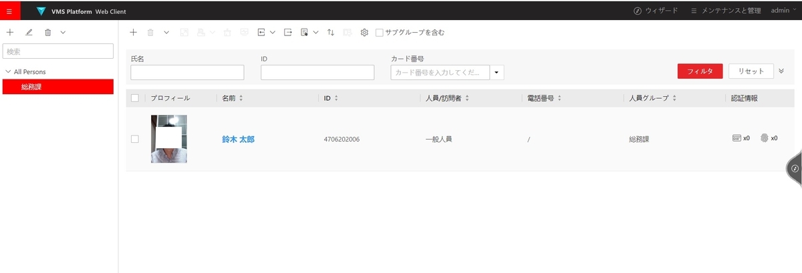Image resolution: width=802 pixels, height=273 pixels.
Task: Tick the select-all checkbox in table header
Action: pos(135,98)
